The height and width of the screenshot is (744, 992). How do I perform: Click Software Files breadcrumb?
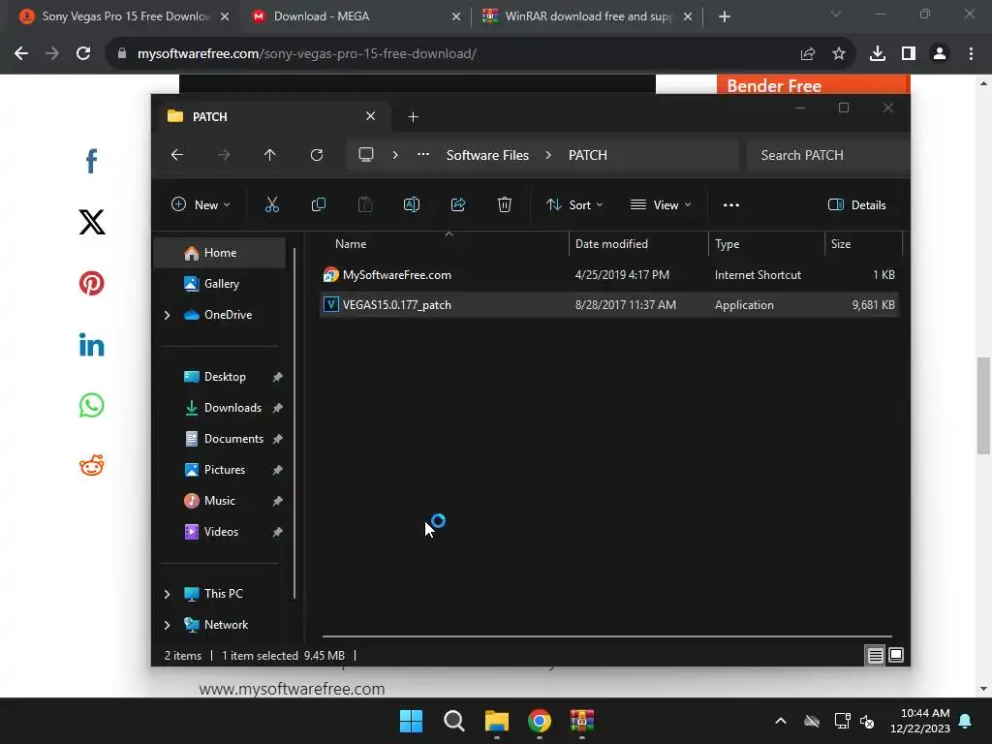pyautogui.click(x=487, y=155)
